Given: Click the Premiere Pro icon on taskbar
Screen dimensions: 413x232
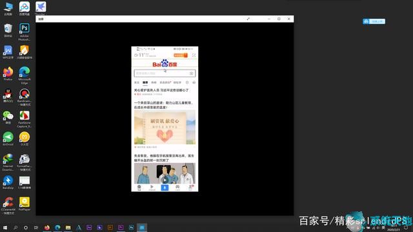Looking at the screenshot, I should point(121,227).
